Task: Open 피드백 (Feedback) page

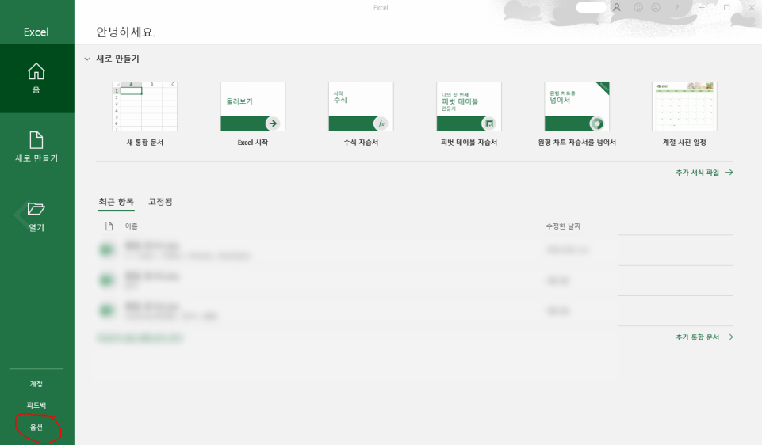Action: point(36,405)
